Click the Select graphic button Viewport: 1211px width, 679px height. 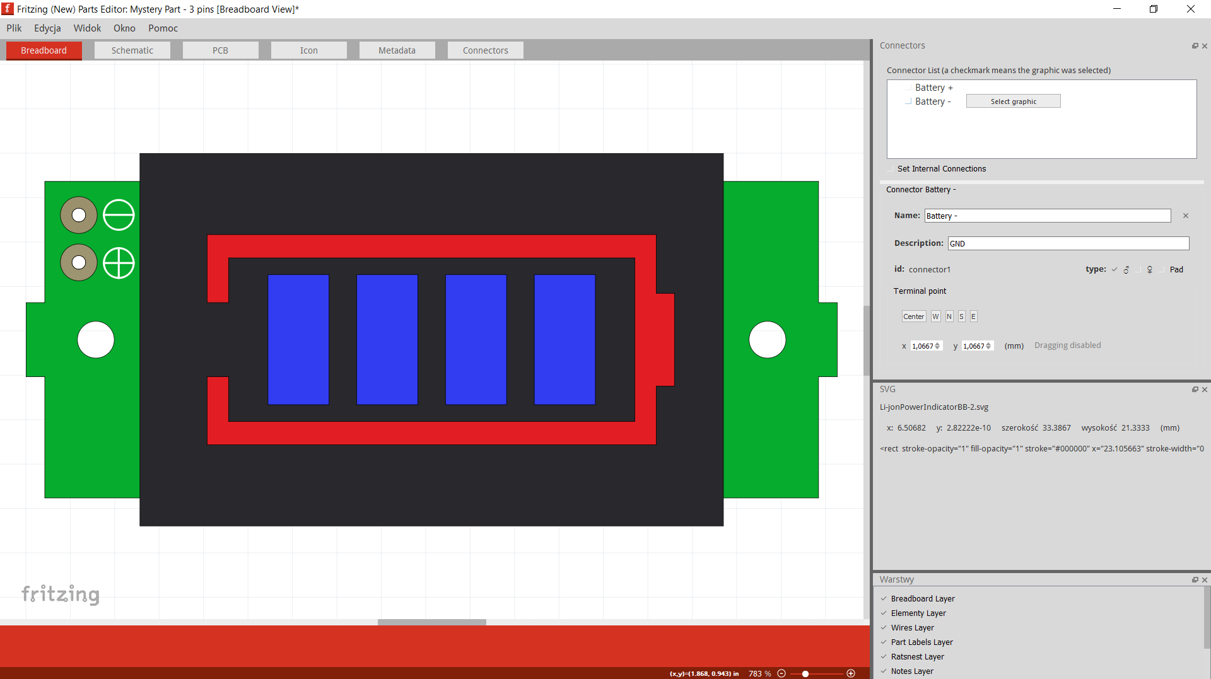click(1013, 102)
